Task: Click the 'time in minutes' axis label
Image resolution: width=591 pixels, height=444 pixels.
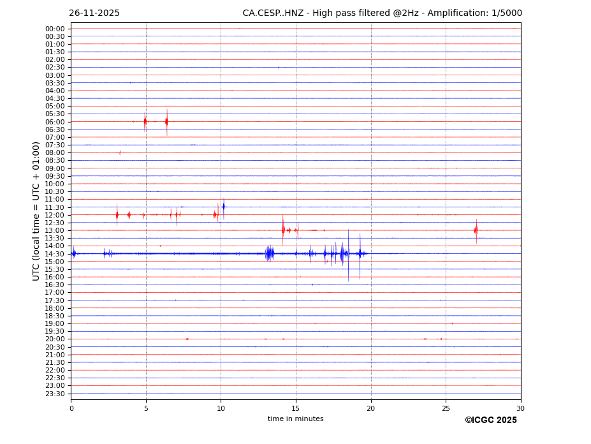Action: pyautogui.click(x=295, y=419)
